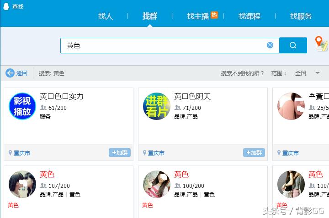Click the 热 hot badge
Image resolution: width=329 pixels, height=218 pixels.
(x=214, y=15)
